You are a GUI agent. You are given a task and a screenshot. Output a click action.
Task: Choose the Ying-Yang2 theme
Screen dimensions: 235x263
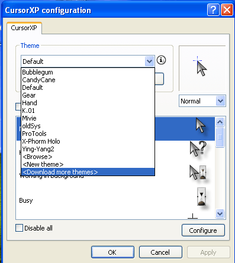pos(88,149)
